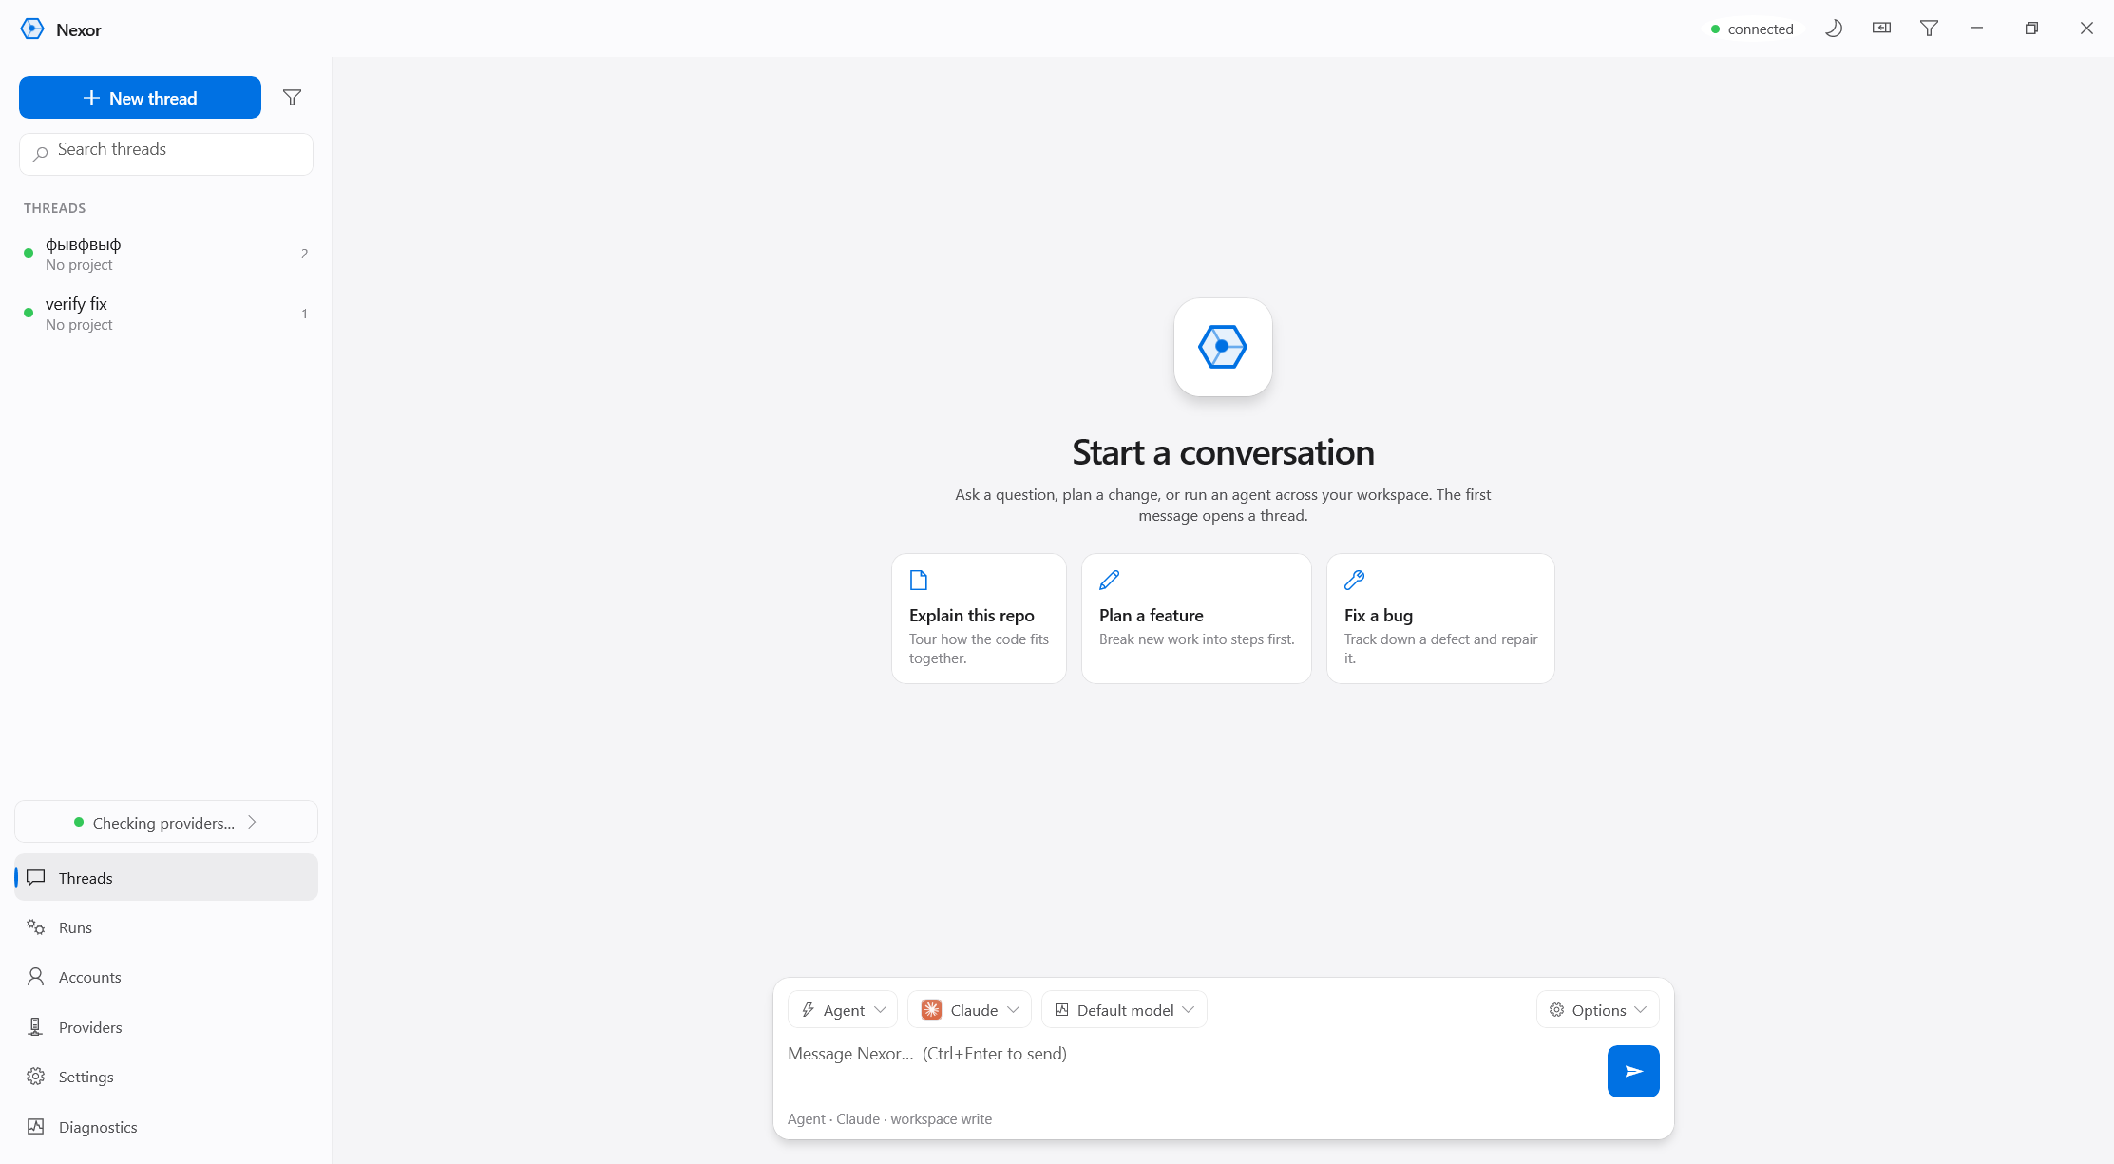This screenshot has height=1164, width=2114.
Task: Click the 'Agent · Claude · workspace write' footer
Action: click(x=889, y=1118)
